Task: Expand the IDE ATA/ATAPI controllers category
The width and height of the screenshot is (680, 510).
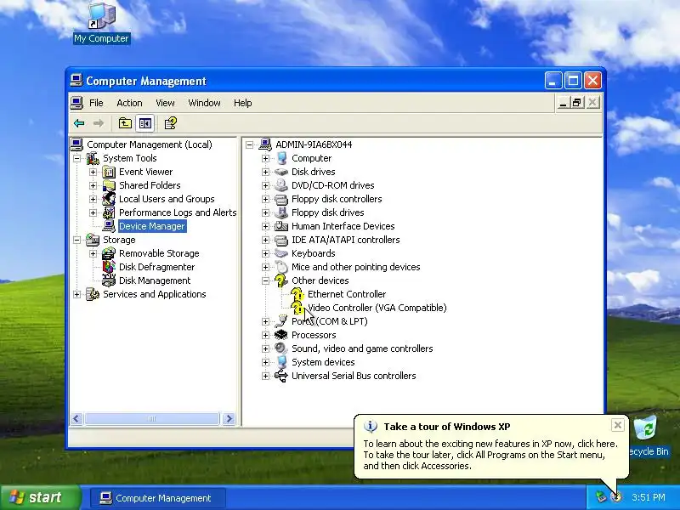Action: (x=265, y=241)
